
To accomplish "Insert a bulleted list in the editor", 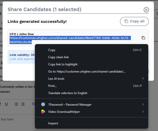I will [23, 104].
